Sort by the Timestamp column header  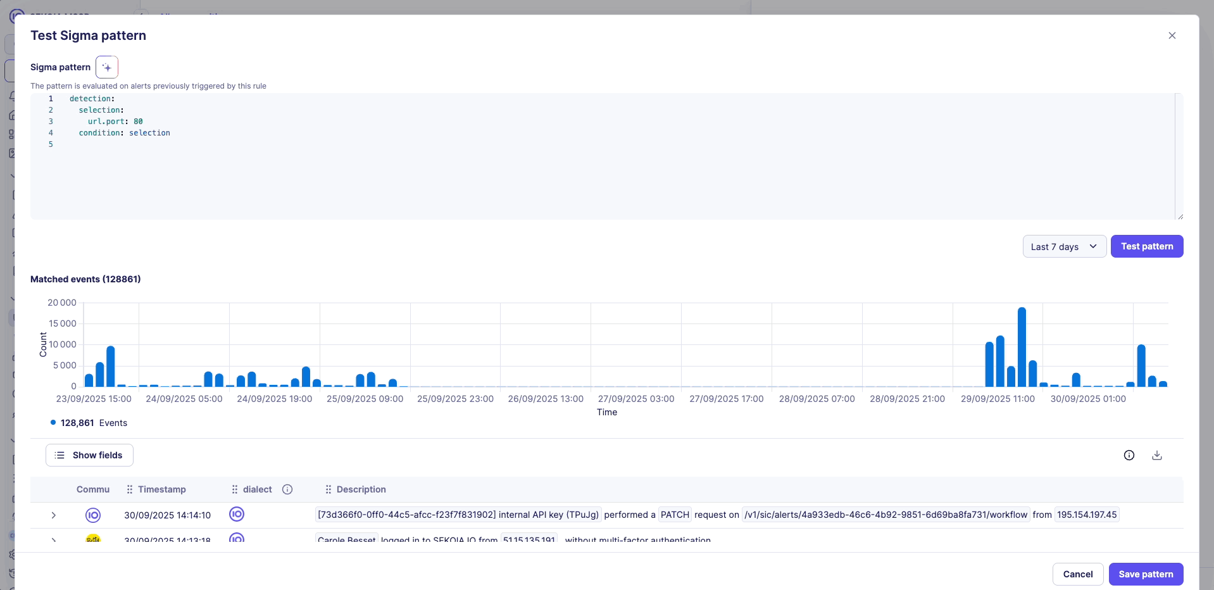tap(162, 489)
